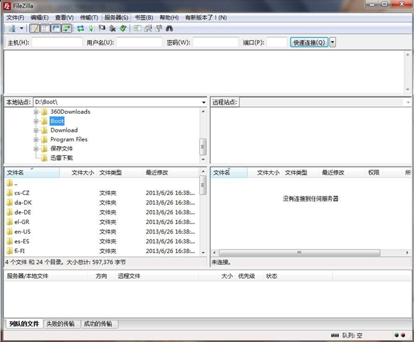
Task: Open the 编辑(E) menu
Action: point(39,18)
